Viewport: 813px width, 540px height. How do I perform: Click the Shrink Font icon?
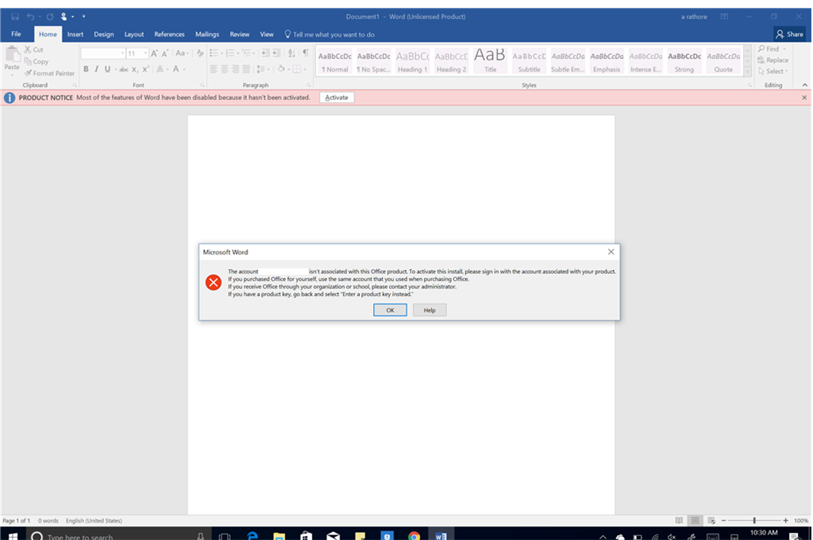[x=165, y=53]
